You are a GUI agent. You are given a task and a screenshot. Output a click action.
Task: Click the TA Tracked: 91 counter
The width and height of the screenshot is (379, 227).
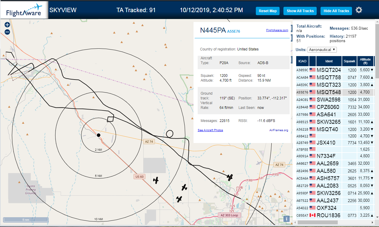point(136,10)
